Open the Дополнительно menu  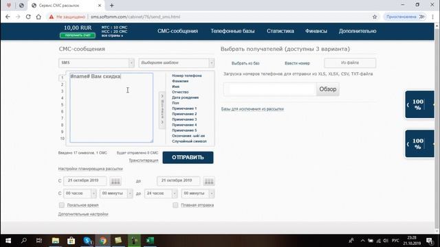coord(357,31)
